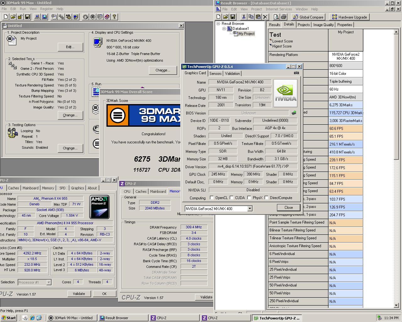Click the question mark help icon in 3DMark

click(x=114, y=17)
